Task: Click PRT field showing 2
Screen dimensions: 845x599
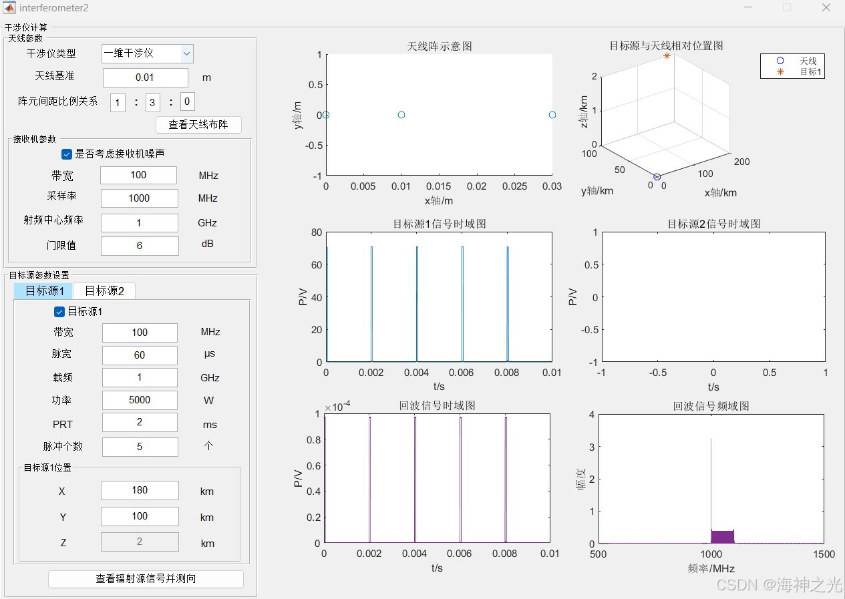Action: (140, 423)
